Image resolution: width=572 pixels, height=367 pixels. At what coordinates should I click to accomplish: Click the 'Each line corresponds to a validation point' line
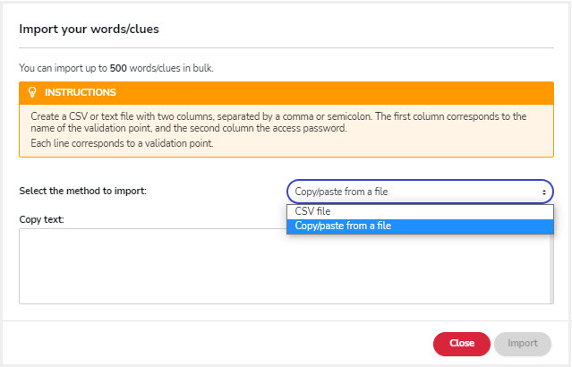pos(123,143)
